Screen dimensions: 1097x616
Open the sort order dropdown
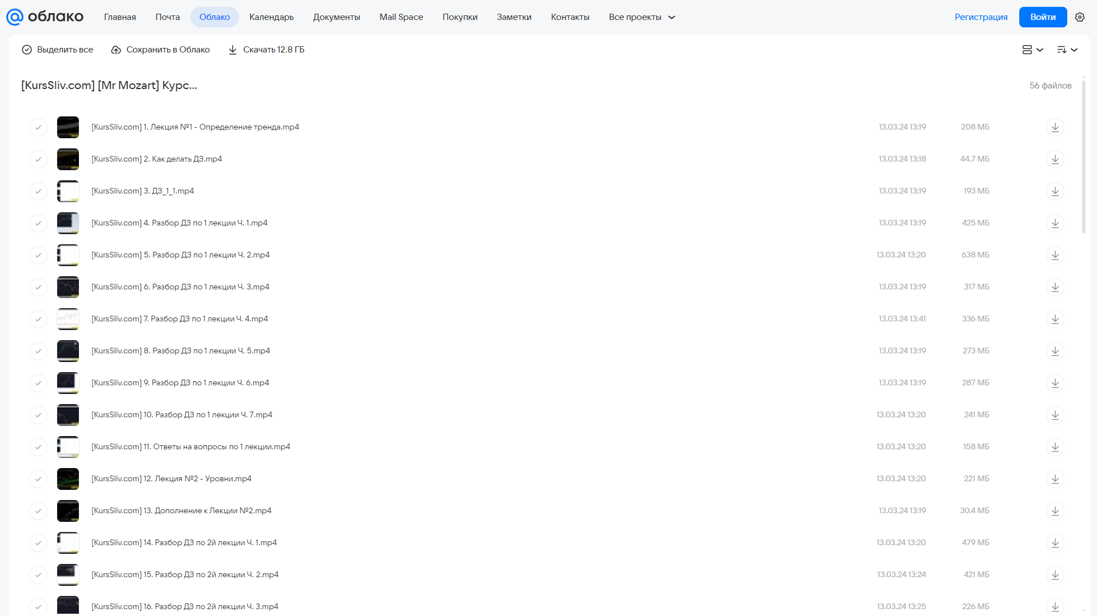tap(1067, 50)
